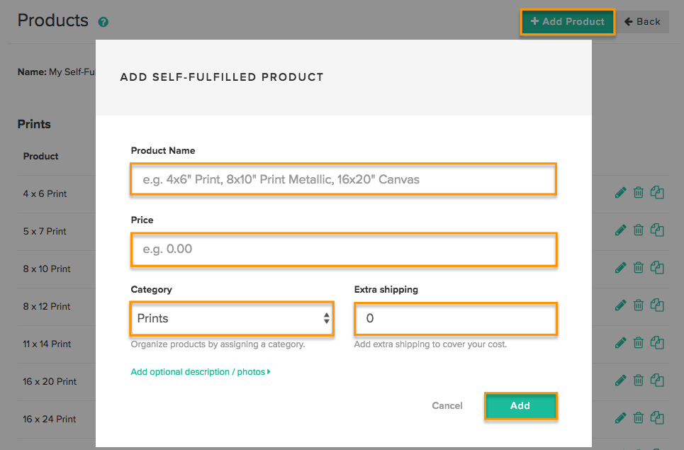
Task: Select the 16 x 20 Print row text
Action: 50,381
